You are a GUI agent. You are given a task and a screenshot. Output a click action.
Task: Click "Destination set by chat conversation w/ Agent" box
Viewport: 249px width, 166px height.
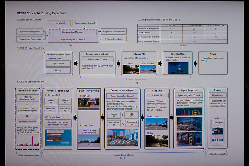point(58,123)
